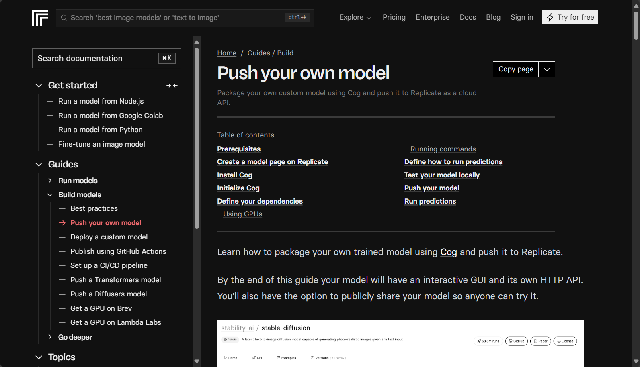Jump to Using GPUs subsection

243,214
